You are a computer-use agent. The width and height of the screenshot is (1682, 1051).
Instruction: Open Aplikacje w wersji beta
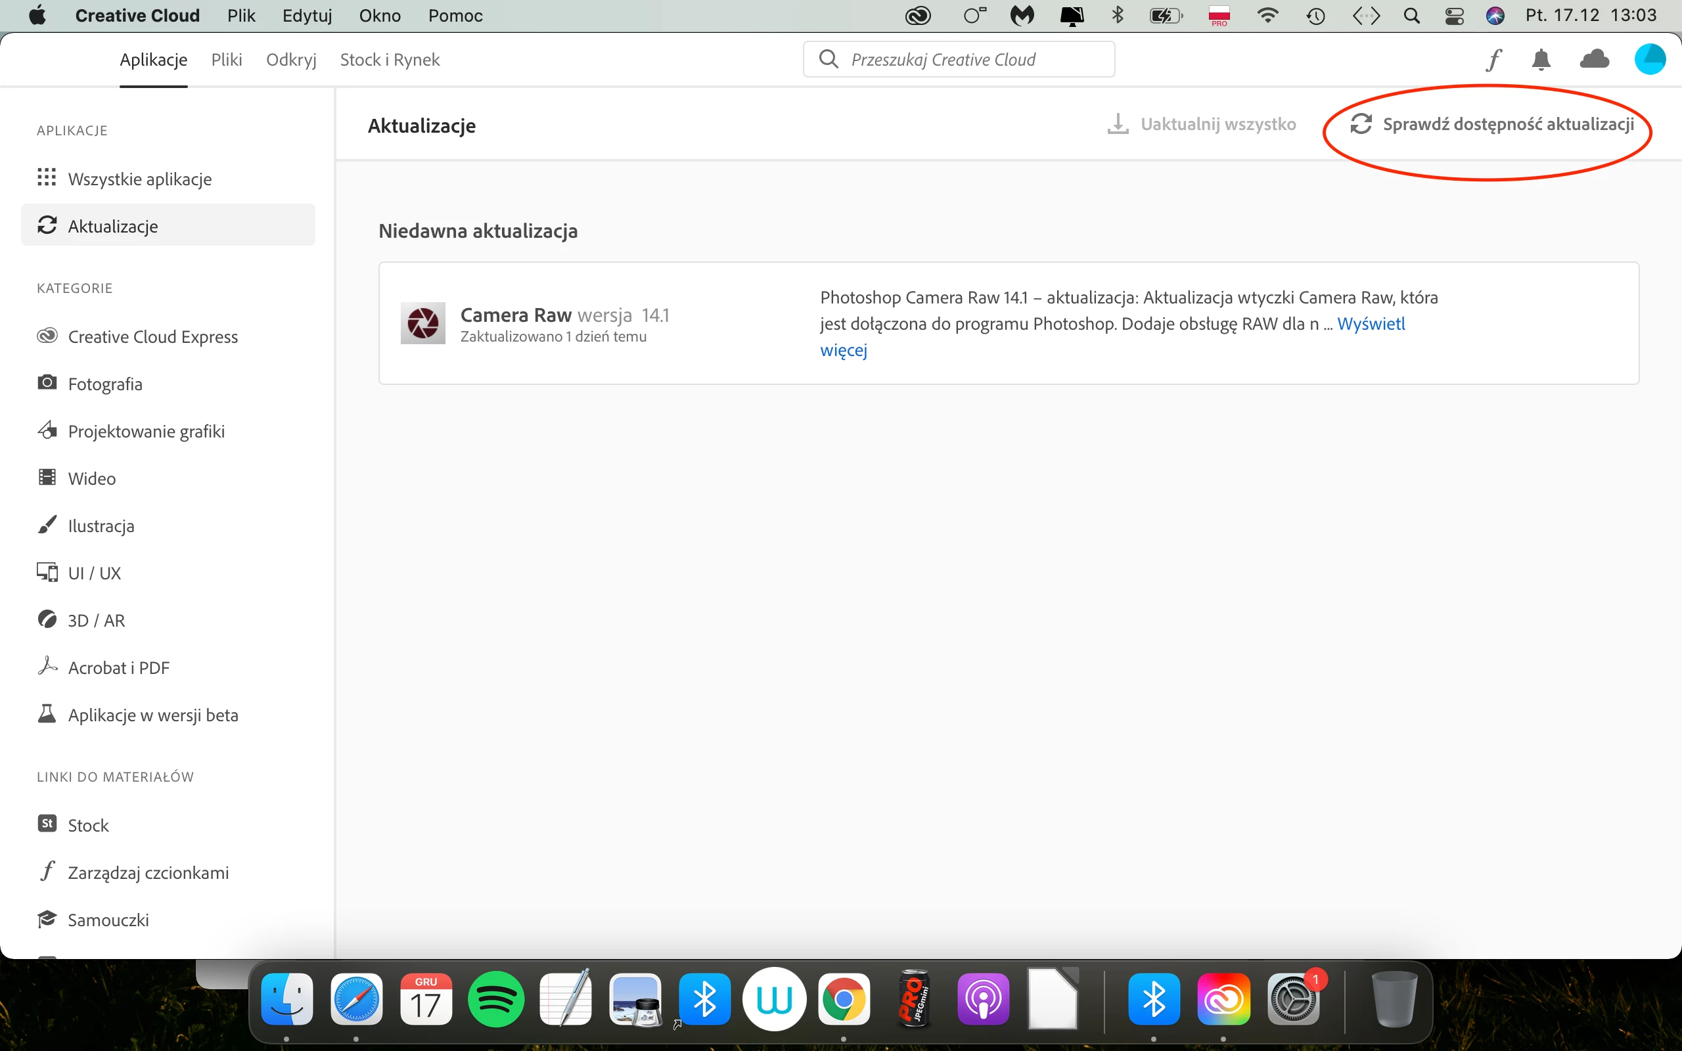pos(152,715)
